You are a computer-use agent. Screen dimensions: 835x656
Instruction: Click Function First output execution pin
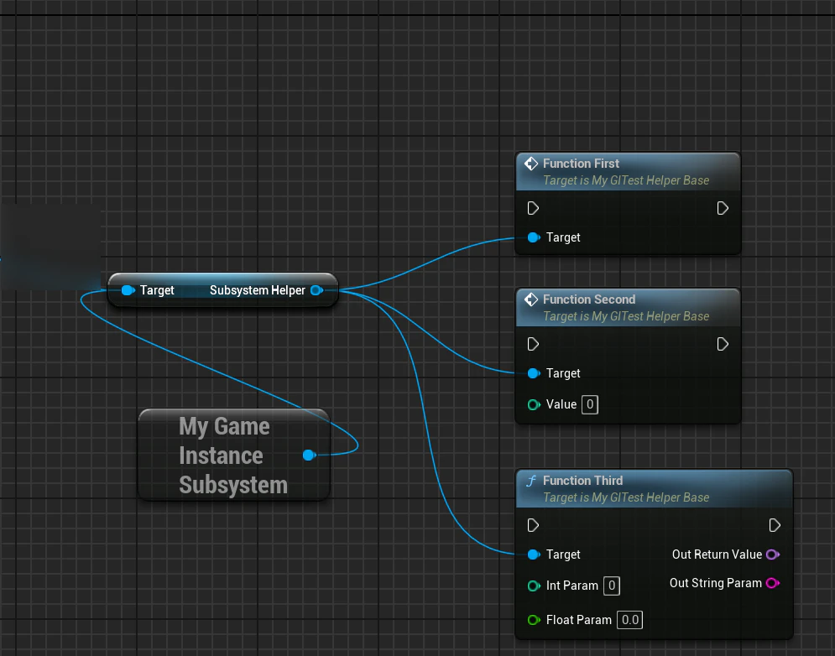pyautogui.click(x=723, y=208)
